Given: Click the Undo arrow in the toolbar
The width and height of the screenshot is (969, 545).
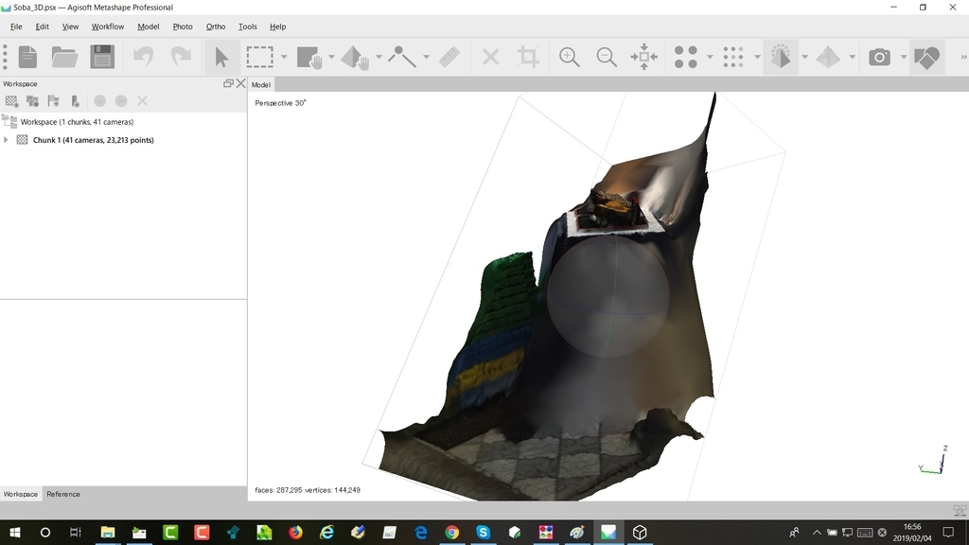Looking at the screenshot, I should tap(144, 57).
